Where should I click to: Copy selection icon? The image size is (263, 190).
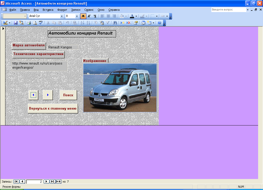point(54,23)
